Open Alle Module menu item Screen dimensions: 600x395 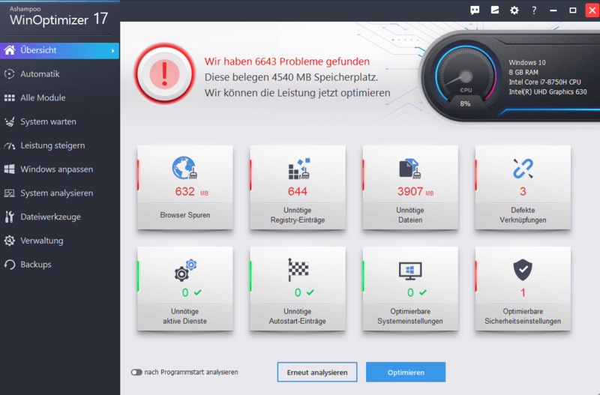coord(43,98)
